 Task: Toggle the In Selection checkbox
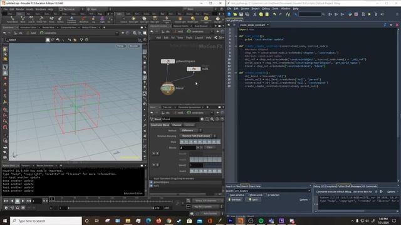265,195
